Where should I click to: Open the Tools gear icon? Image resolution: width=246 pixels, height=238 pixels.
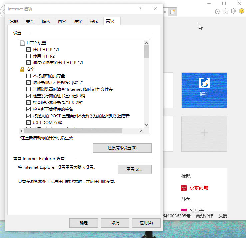[234, 11]
